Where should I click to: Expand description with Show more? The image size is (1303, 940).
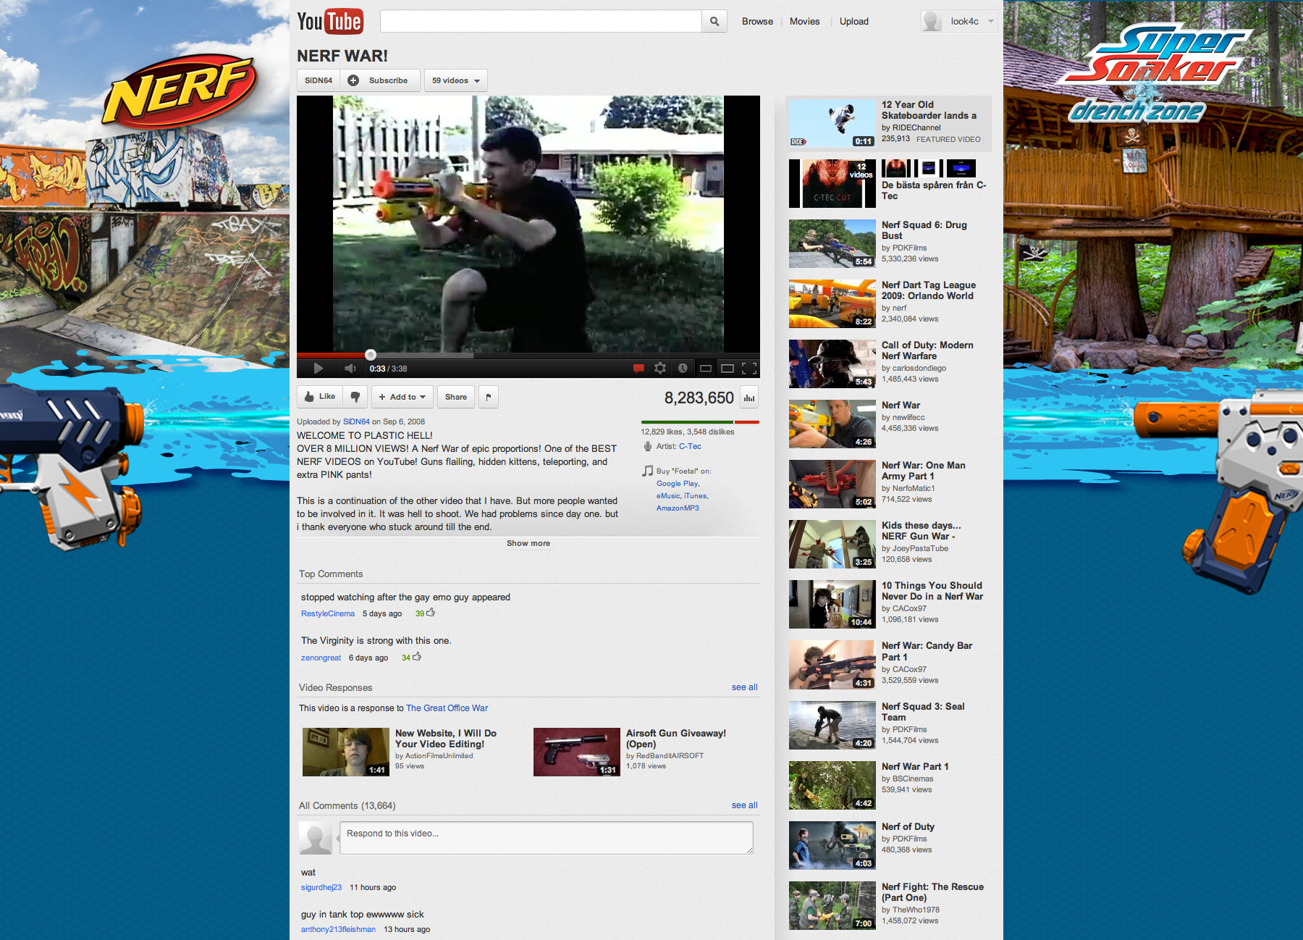[528, 543]
